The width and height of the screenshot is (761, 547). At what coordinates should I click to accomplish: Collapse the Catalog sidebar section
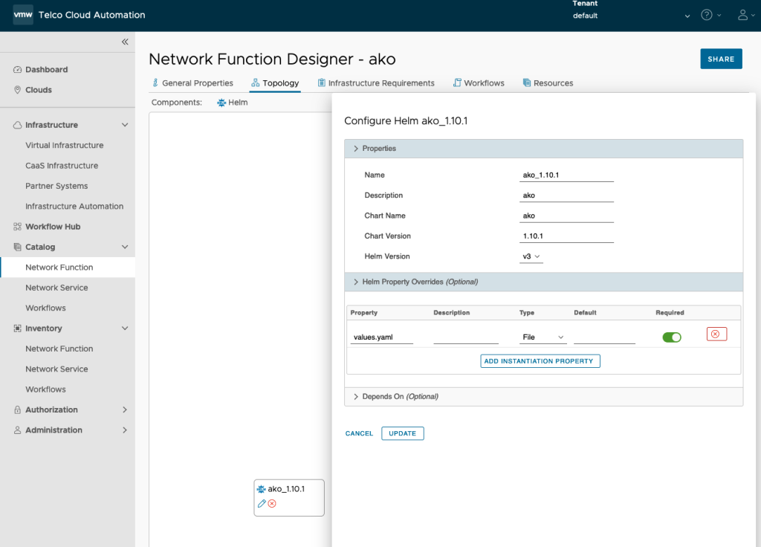click(125, 247)
